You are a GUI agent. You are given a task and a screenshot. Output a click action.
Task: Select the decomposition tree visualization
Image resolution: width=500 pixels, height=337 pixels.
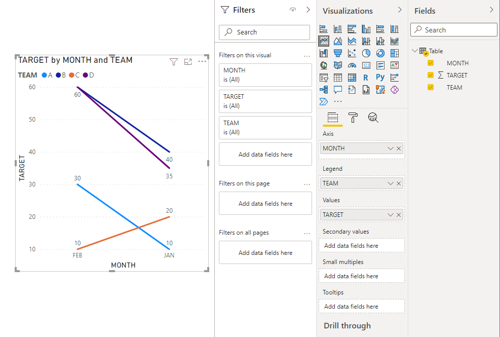pyautogui.click(x=324, y=90)
